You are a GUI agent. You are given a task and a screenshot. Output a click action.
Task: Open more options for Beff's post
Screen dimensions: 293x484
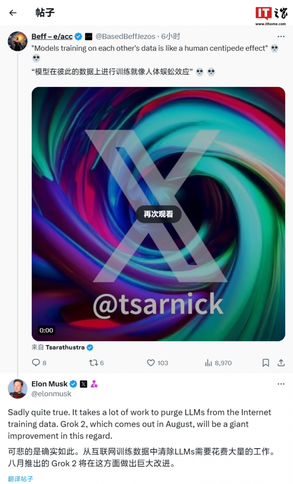[281, 36]
